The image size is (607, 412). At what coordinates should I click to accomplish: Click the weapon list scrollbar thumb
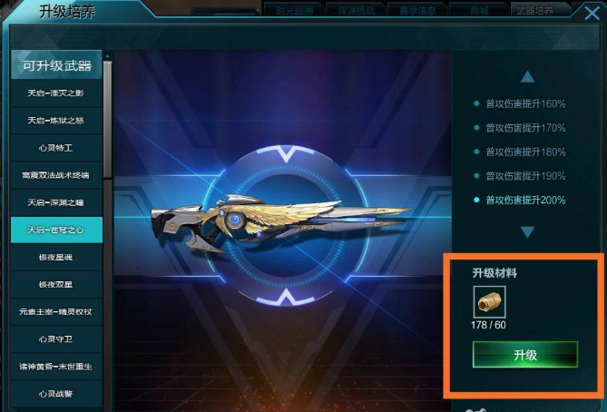(x=108, y=120)
